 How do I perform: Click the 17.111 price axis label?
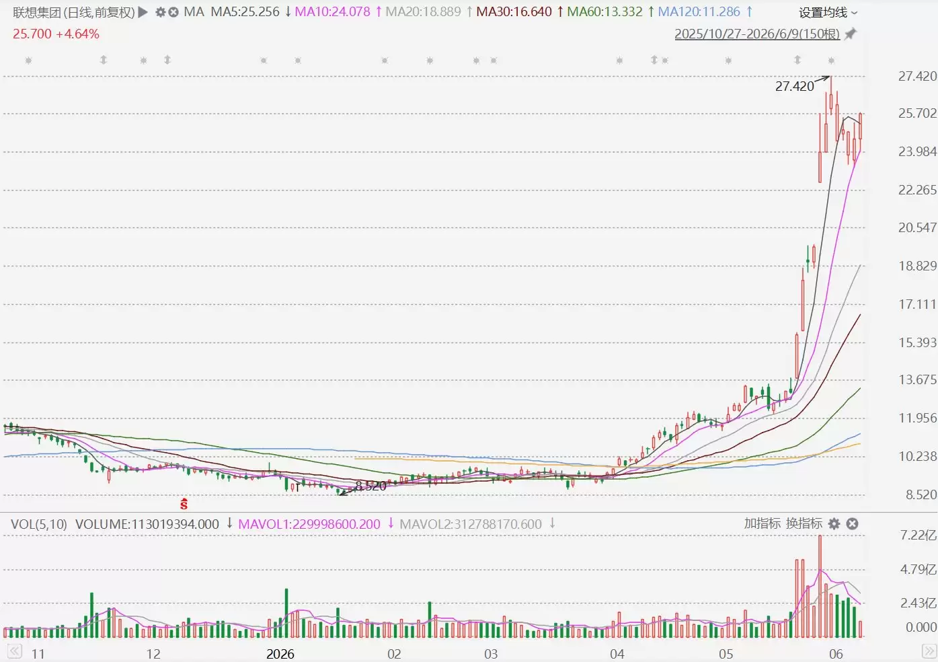(x=917, y=304)
